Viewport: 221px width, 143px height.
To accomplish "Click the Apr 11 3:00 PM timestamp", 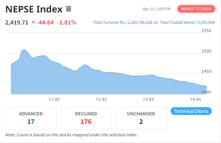I will pyautogui.click(x=156, y=9).
